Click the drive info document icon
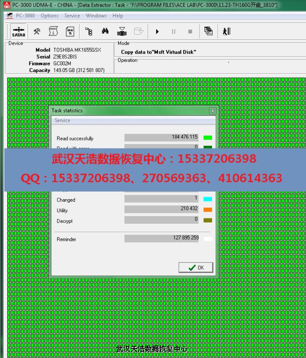The width and height of the screenshot is (306, 358). tap(53, 31)
